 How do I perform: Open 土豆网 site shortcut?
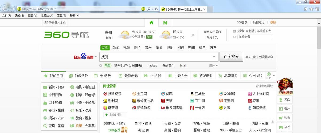point(140,94)
